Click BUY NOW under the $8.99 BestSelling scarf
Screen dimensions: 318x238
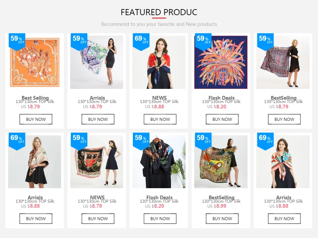222,218
